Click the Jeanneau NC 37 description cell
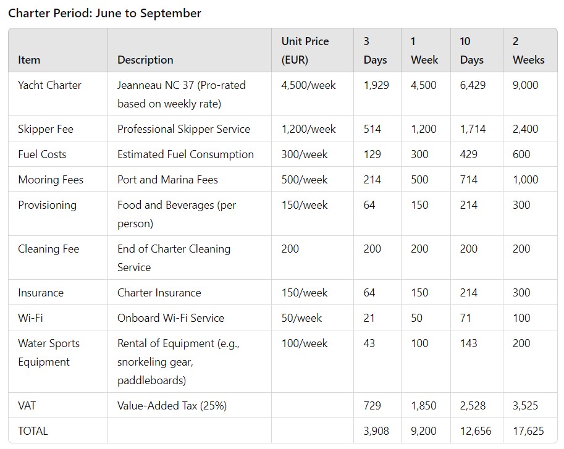Screen dimensions: 564x449 click(x=181, y=94)
